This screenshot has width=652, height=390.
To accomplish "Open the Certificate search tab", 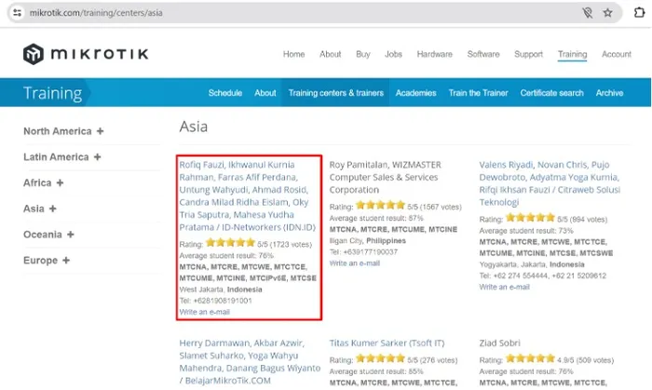I will pyautogui.click(x=551, y=93).
